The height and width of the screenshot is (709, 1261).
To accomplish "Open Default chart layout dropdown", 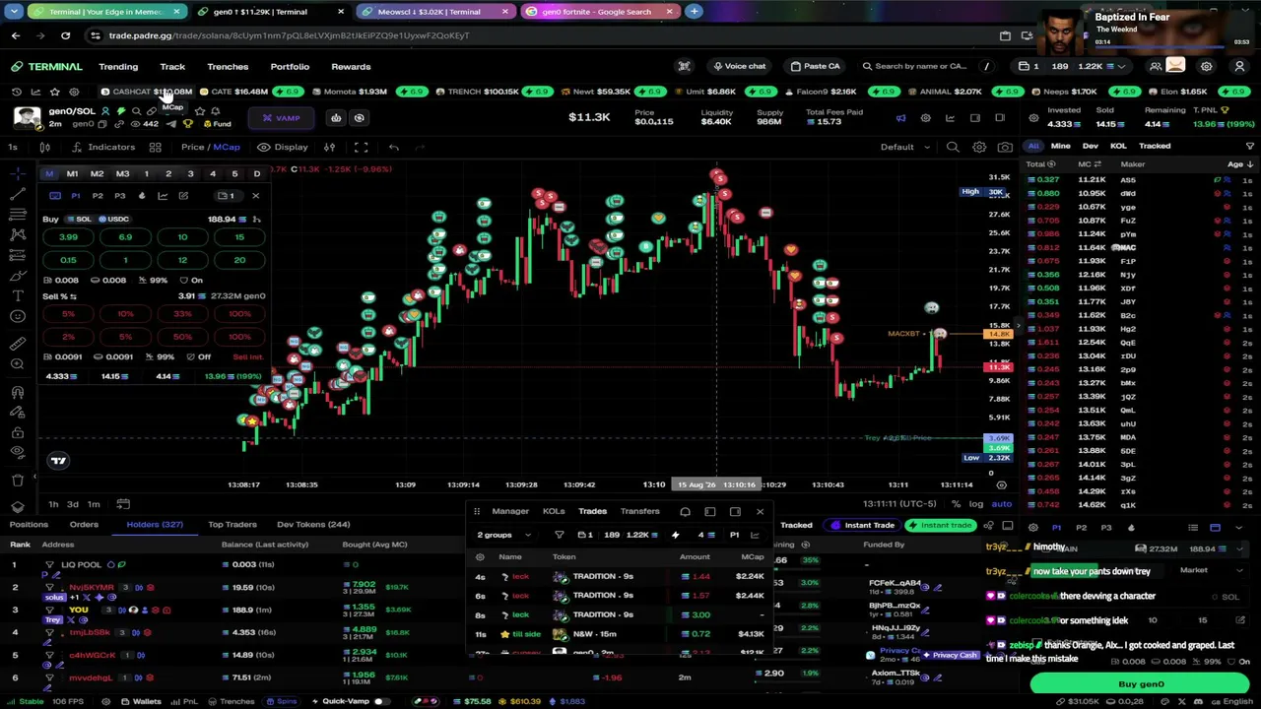I will [904, 147].
